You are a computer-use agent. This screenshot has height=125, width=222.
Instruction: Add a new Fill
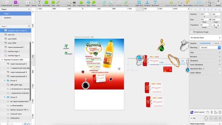(x=220, y=52)
